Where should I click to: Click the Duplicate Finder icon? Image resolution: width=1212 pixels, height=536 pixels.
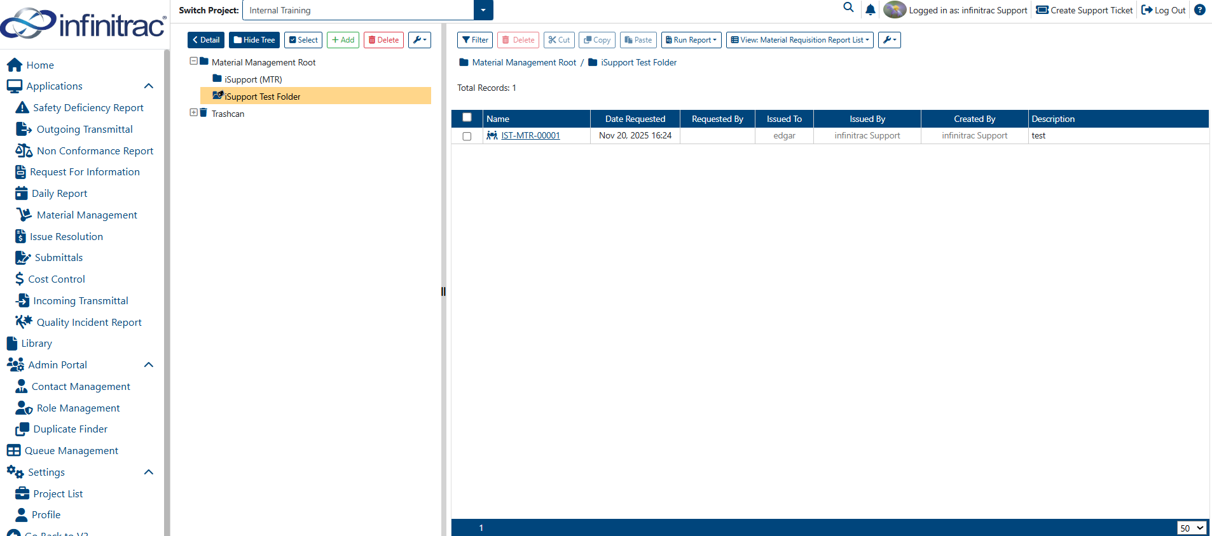coord(22,429)
